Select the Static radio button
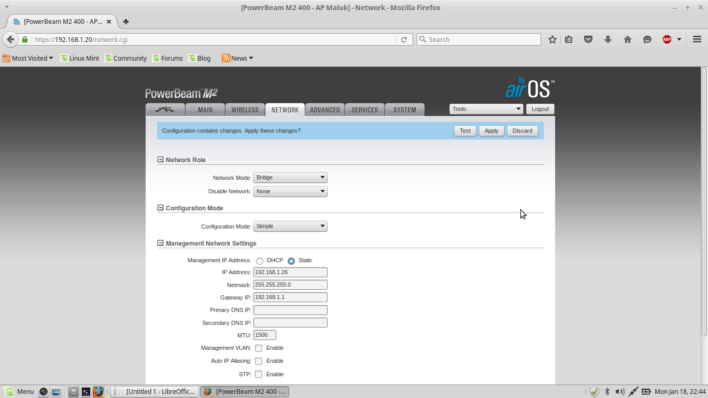708x398 pixels. [291, 261]
